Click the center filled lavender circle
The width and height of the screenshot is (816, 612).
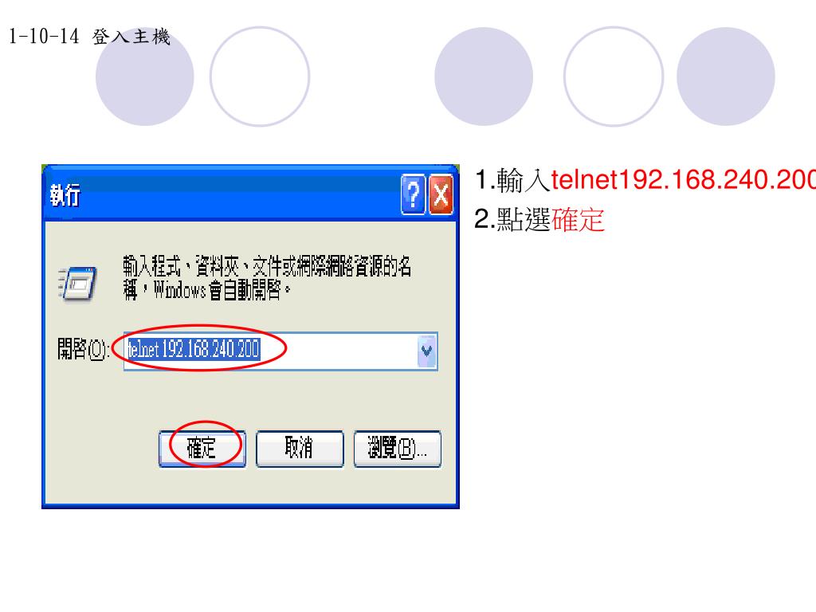click(x=484, y=76)
